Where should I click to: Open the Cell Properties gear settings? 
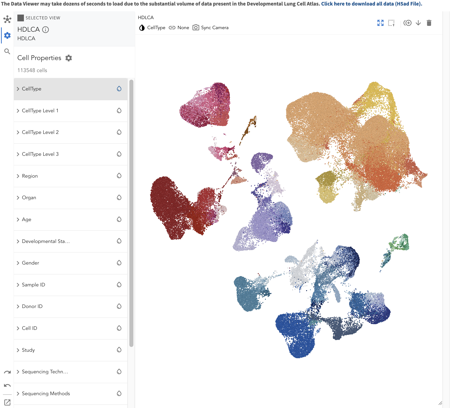[x=68, y=58]
